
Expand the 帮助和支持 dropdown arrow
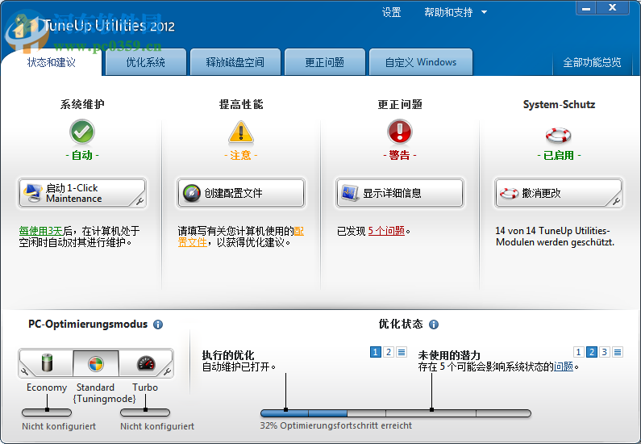point(484,12)
